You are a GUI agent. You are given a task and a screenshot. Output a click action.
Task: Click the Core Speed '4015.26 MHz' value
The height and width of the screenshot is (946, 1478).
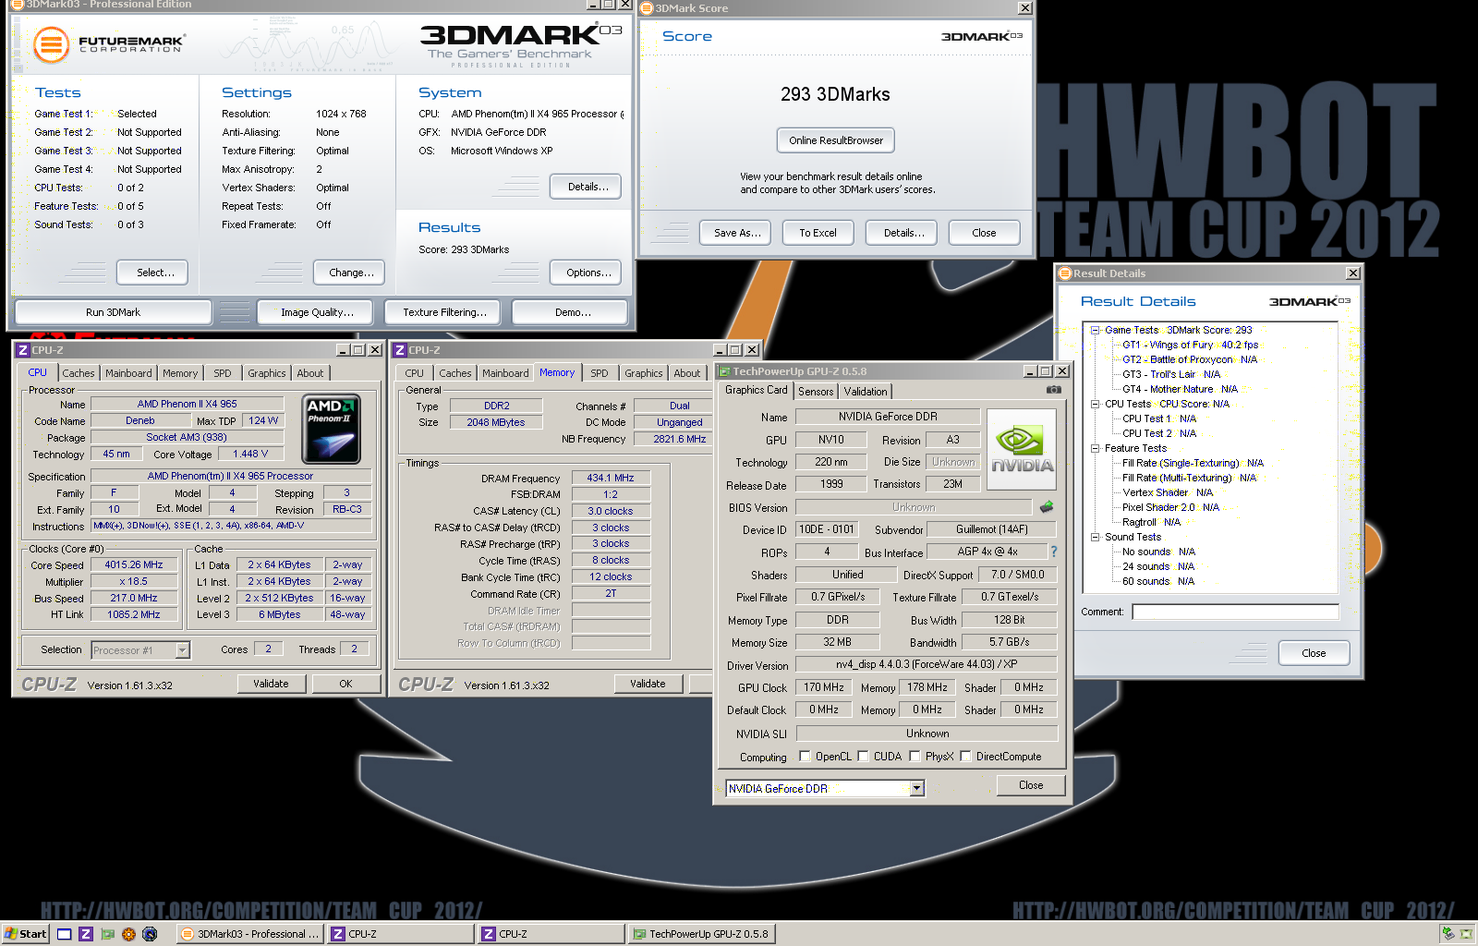(134, 564)
